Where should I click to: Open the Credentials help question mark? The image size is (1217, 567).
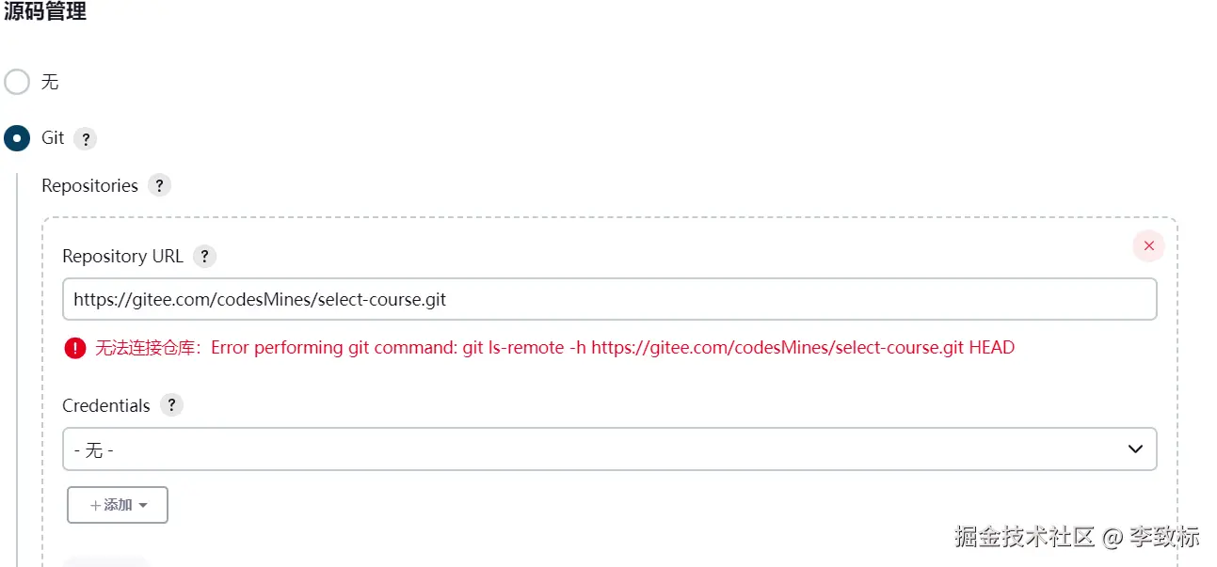click(170, 405)
